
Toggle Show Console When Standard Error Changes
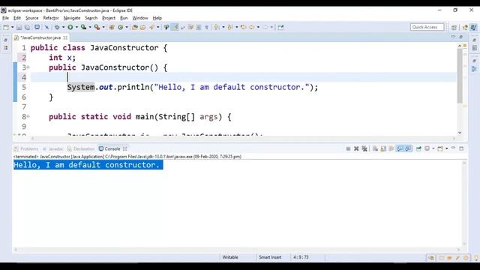408,148
